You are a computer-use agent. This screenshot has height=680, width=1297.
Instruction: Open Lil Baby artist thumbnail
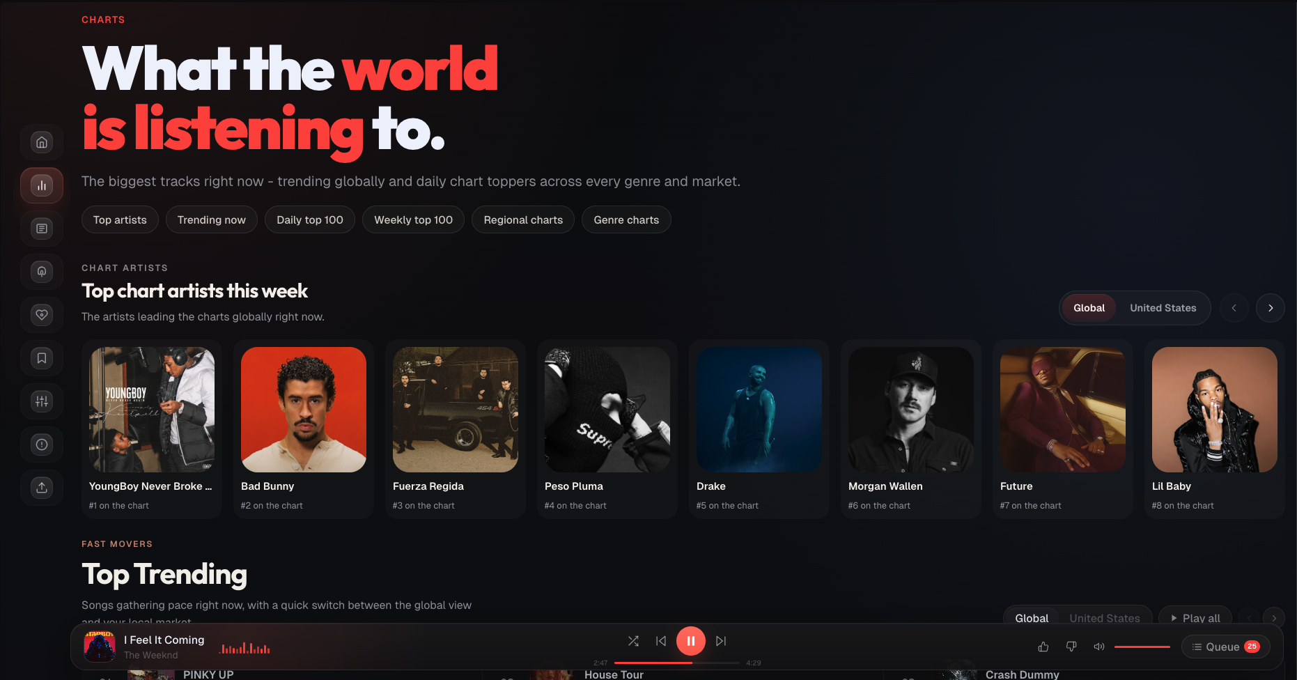pos(1215,410)
